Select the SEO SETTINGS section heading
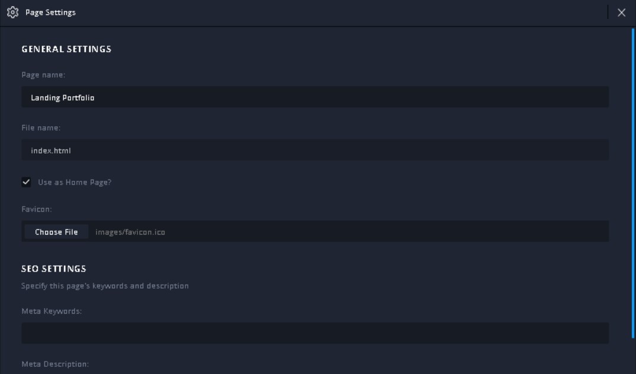The height and width of the screenshot is (374, 636). tap(54, 268)
